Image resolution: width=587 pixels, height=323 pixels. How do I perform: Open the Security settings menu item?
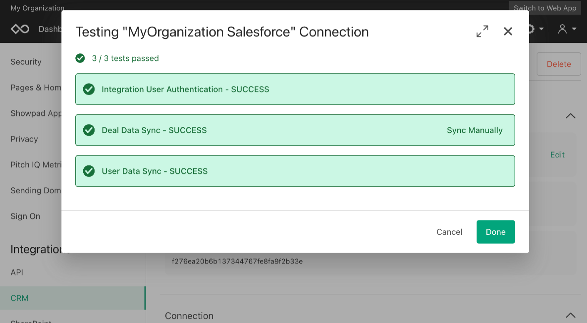click(x=26, y=62)
